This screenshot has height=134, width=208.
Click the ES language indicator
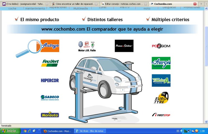178,131
